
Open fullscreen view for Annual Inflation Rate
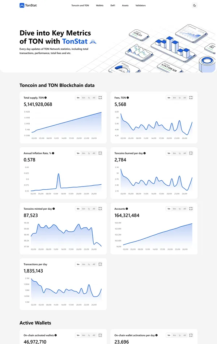coord(100,153)
